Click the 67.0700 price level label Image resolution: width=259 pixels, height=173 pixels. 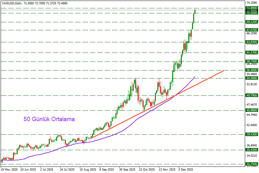tap(252, 30)
